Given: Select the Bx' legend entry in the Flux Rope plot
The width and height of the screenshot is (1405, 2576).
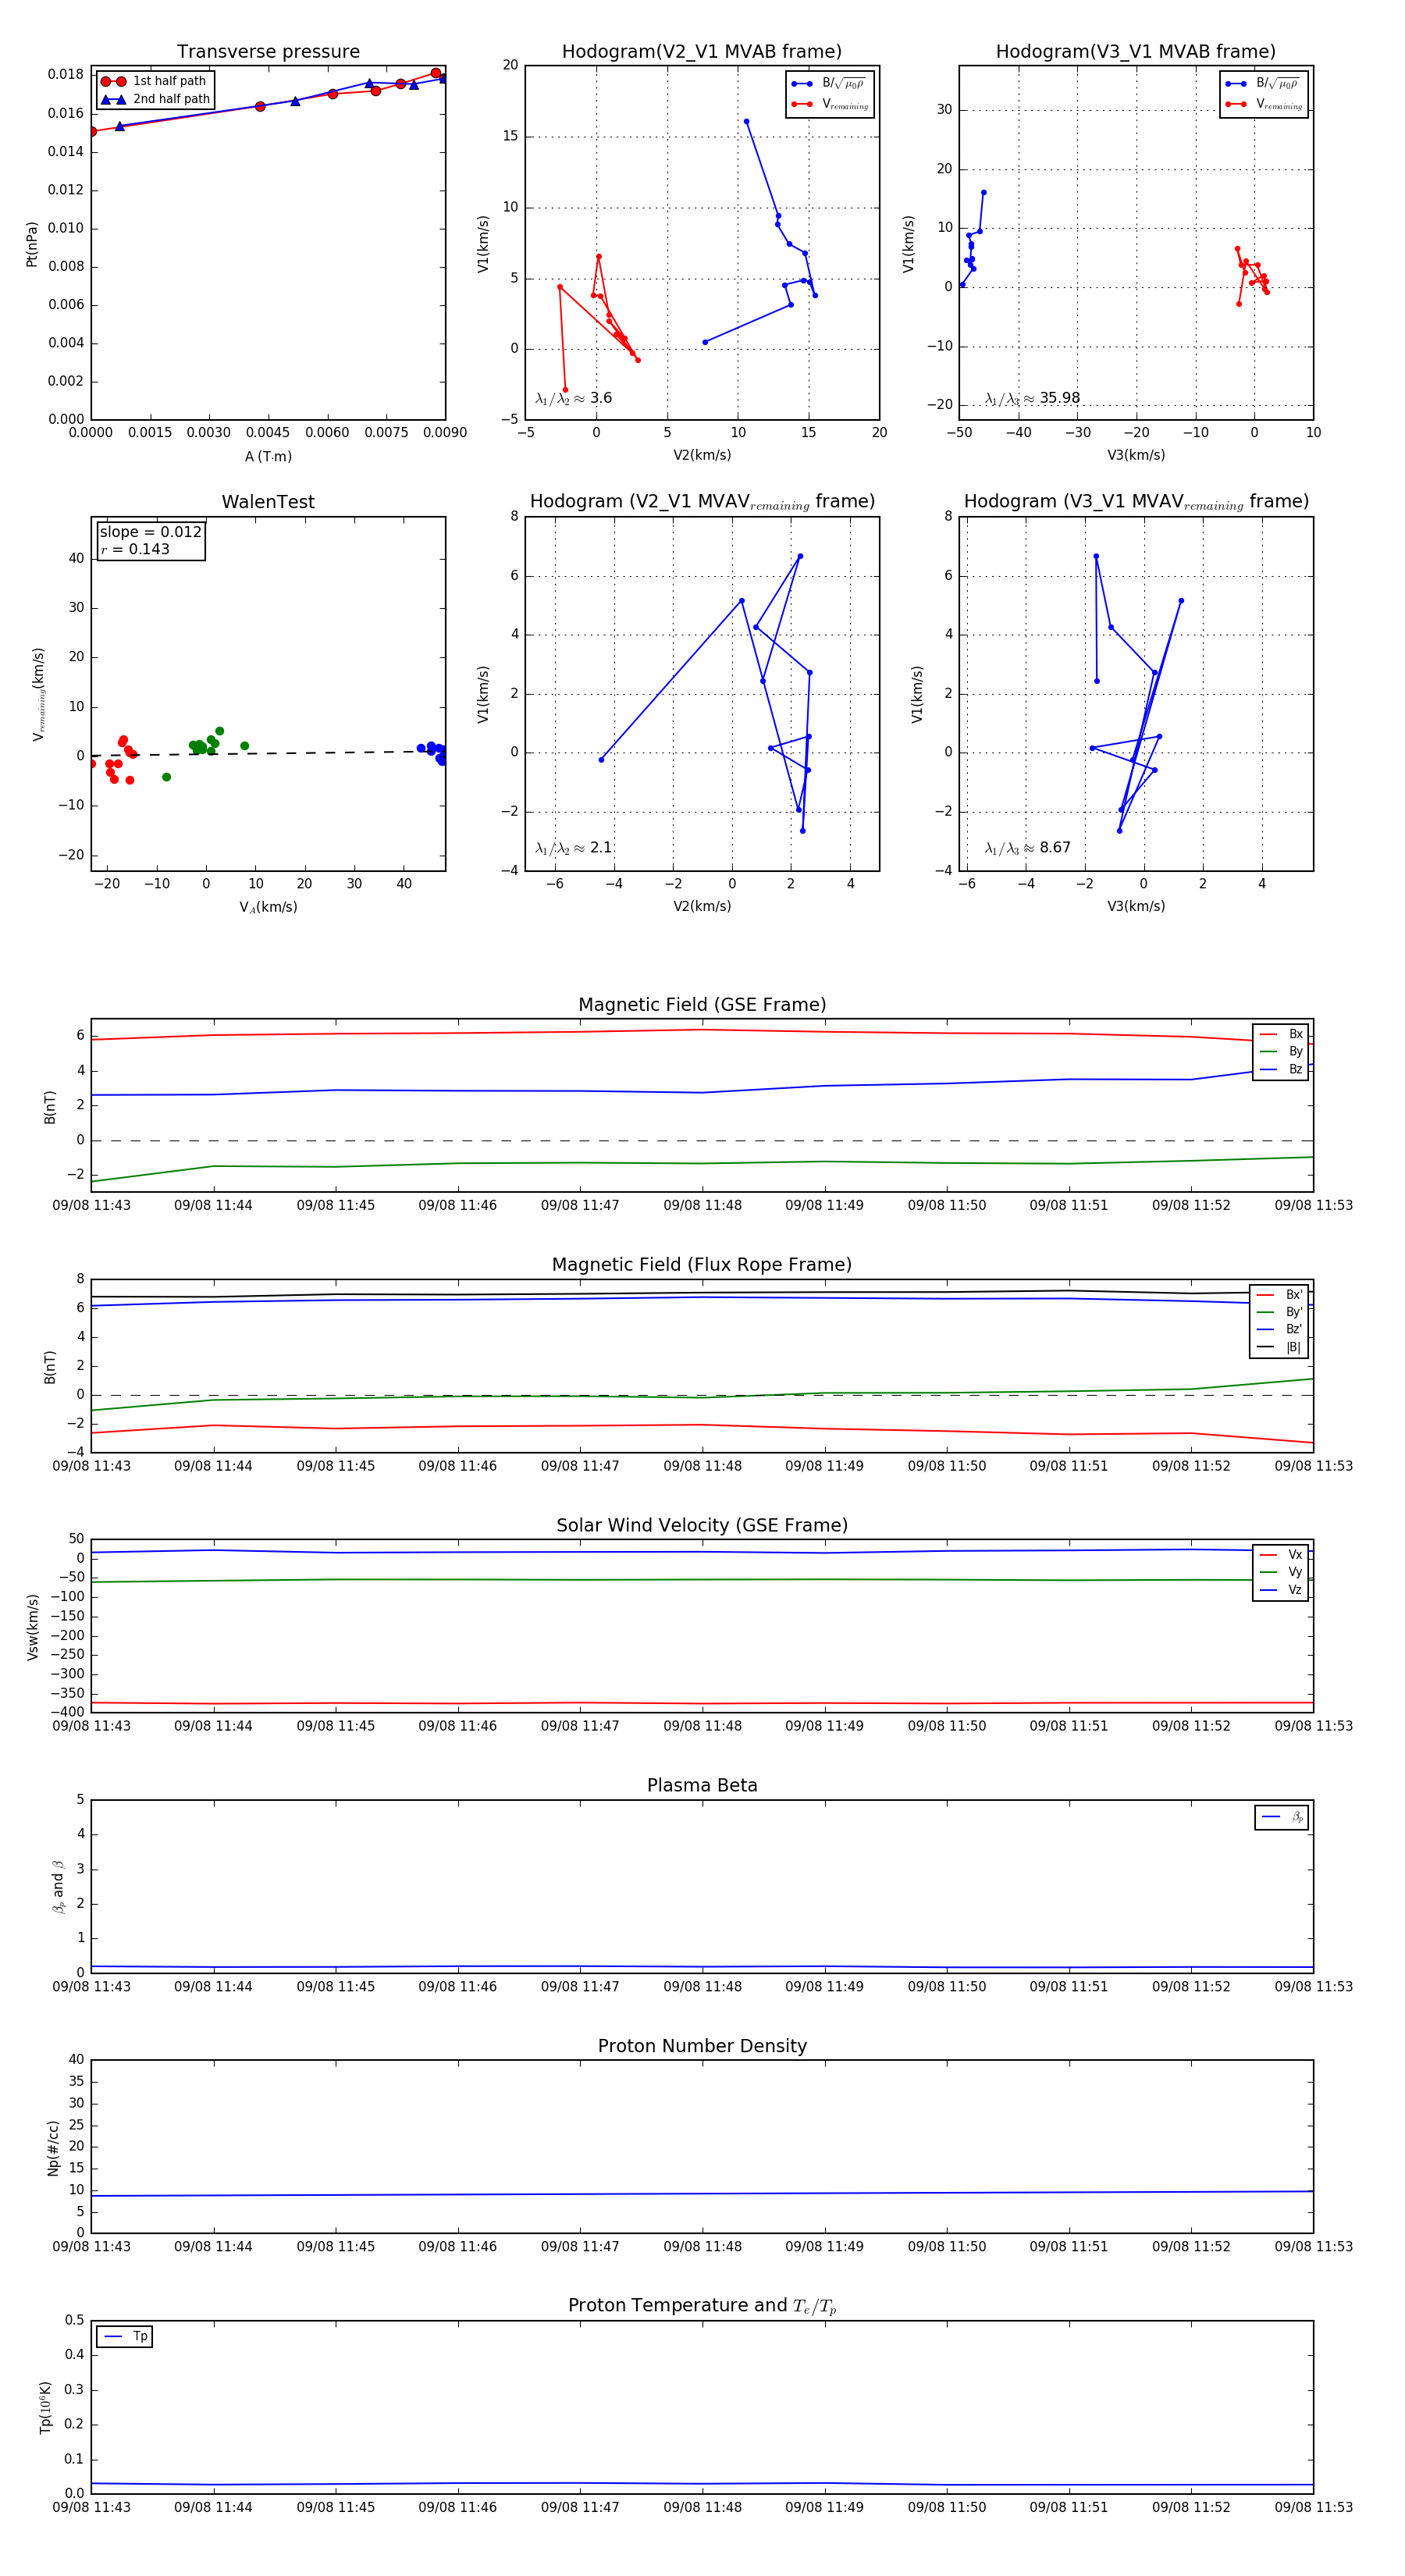Looking at the screenshot, I should pyautogui.click(x=1280, y=1294).
